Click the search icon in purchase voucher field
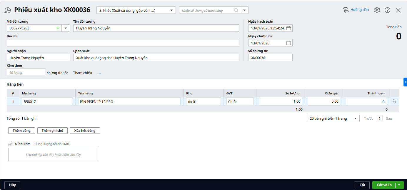 (x=236, y=10)
